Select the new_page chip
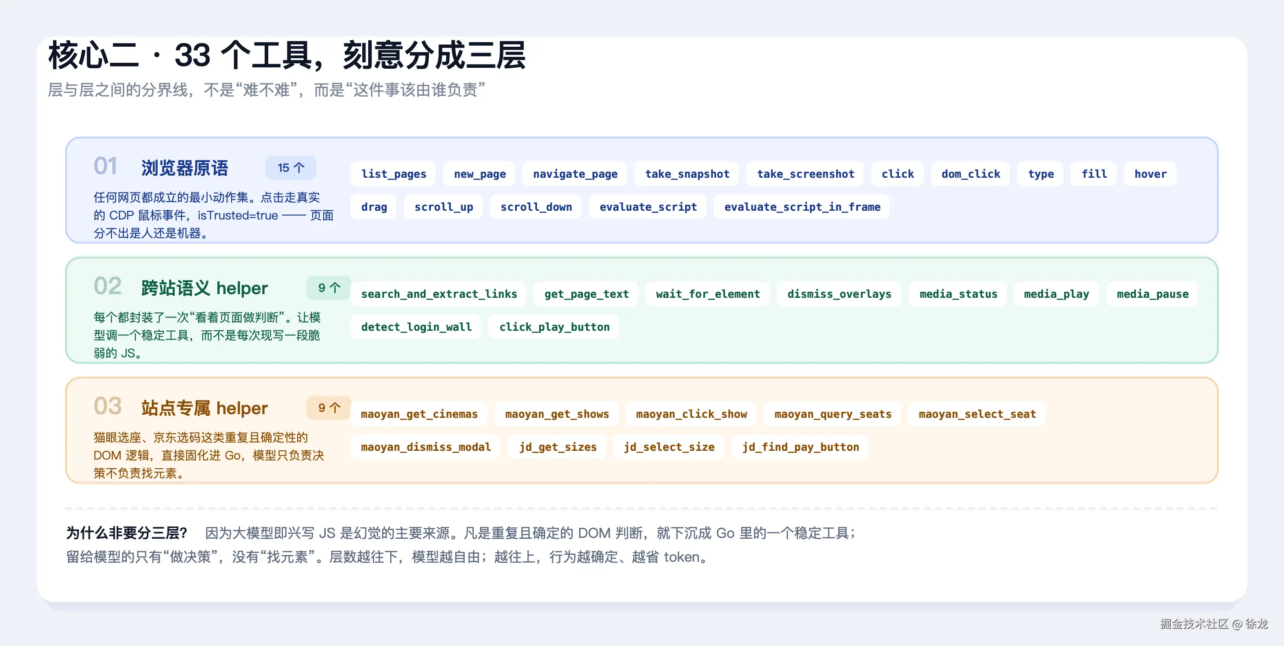The width and height of the screenshot is (1284, 646). tap(480, 174)
